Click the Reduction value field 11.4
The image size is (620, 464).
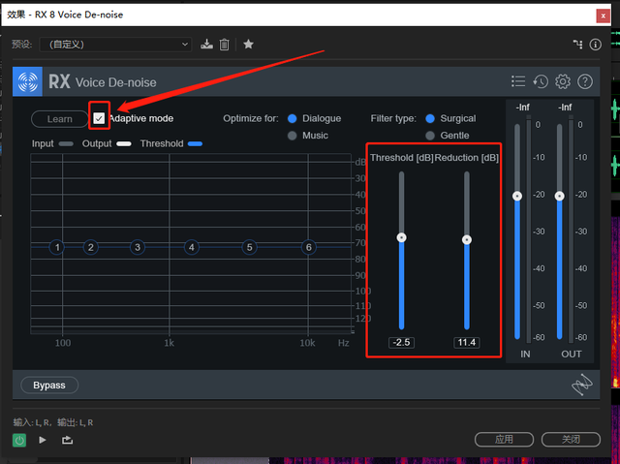(x=467, y=342)
